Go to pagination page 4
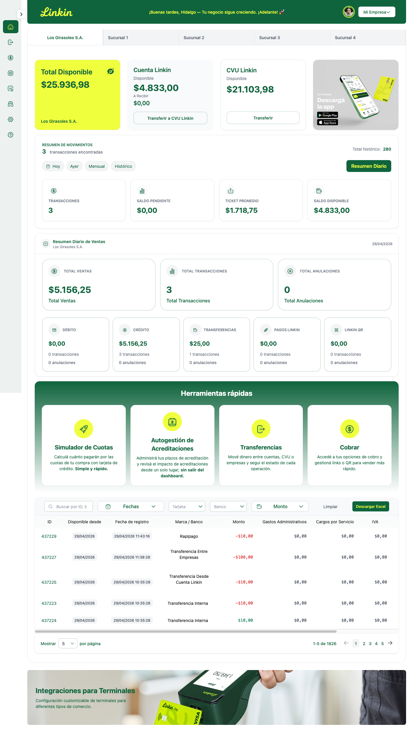 point(376,644)
